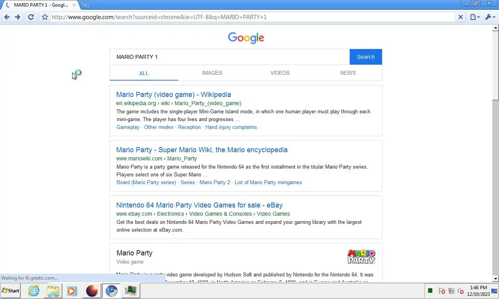Open the wrench settings menu
The width and height of the screenshot is (499, 299).
pyautogui.click(x=490, y=17)
